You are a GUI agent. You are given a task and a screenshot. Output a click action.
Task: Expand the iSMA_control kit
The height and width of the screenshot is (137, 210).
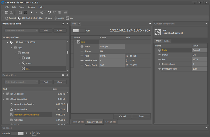(4, 94)
